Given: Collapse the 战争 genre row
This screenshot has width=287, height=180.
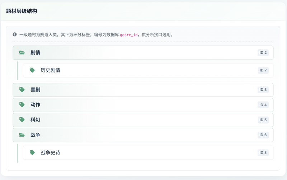Looking at the screenshot, I should pyautogui.click(x=143, y=135).
